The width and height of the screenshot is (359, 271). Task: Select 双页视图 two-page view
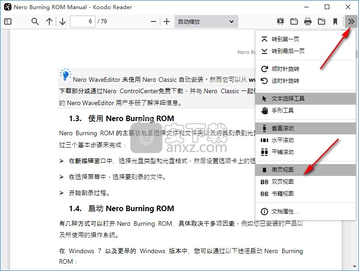point(306,182)
